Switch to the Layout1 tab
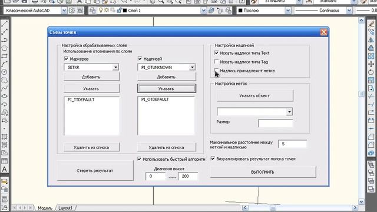The image size is (377, 212). click(x=65, y=208)
